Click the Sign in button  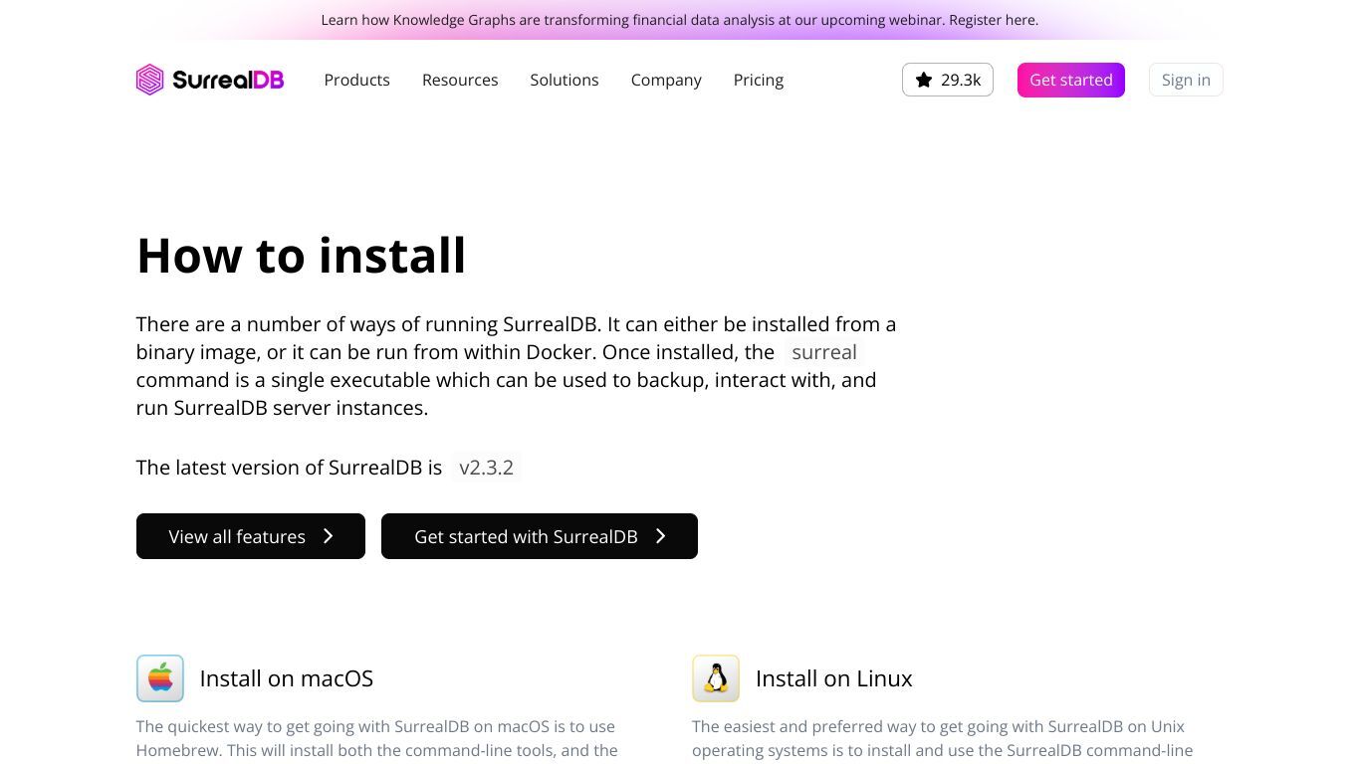click(1186, 80)
